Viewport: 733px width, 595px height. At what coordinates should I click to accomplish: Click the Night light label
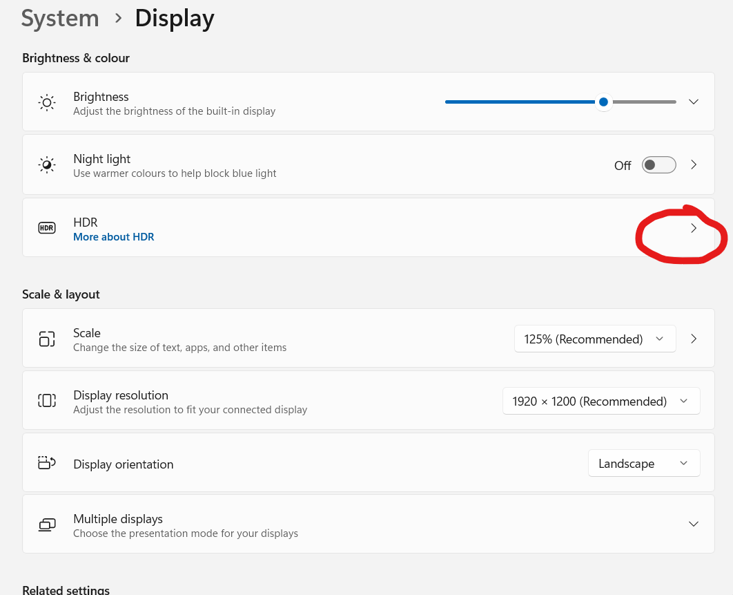(102, 159)
